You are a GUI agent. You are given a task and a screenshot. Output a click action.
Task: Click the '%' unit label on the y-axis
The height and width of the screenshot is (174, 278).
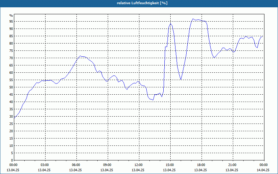point(11,16)
